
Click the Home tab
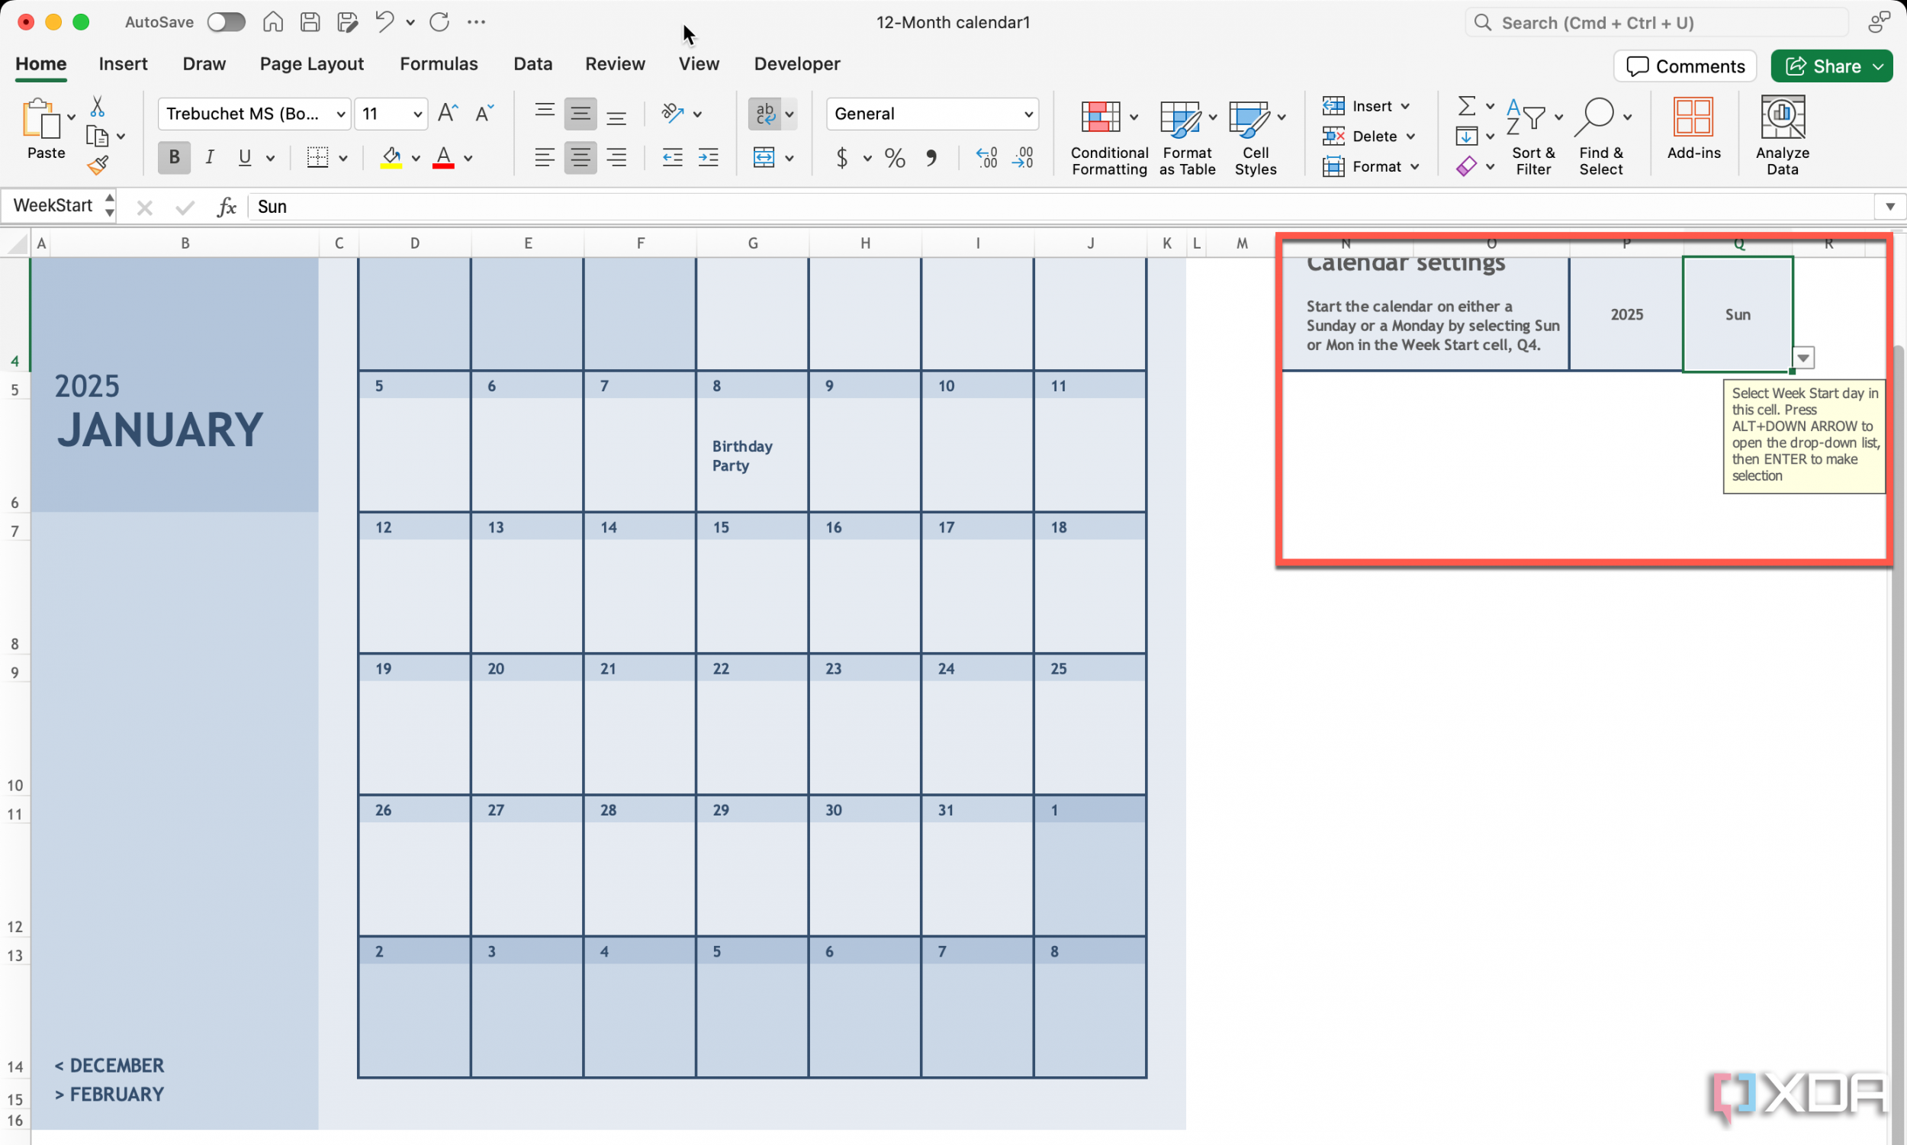[x=41, y=63]
